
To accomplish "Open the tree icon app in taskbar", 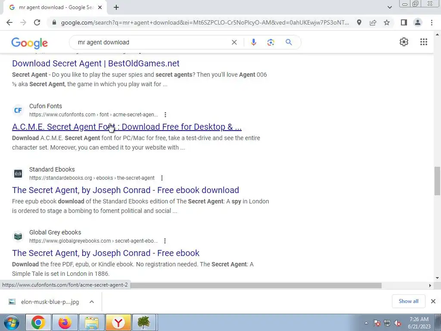I will [x=144, y=322].
